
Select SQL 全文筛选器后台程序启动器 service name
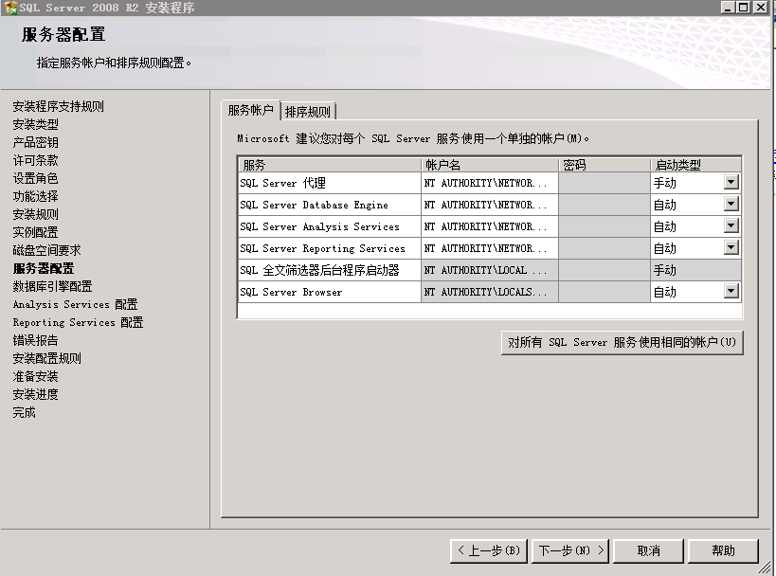click(330, 270)
